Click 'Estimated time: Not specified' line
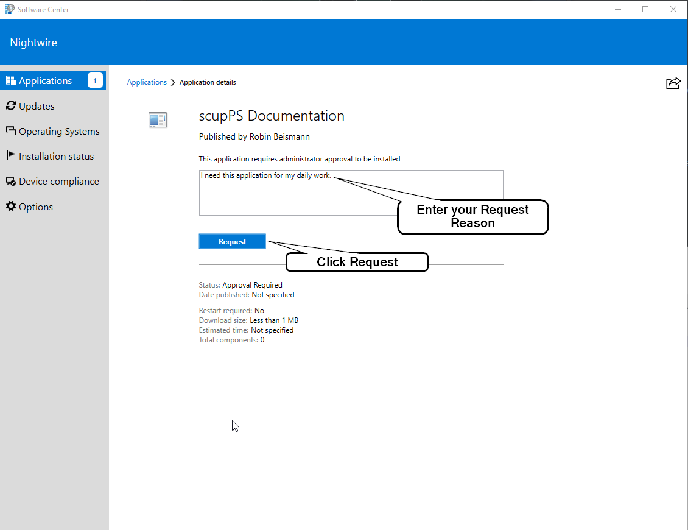688x530 pixels. (246, 330)
